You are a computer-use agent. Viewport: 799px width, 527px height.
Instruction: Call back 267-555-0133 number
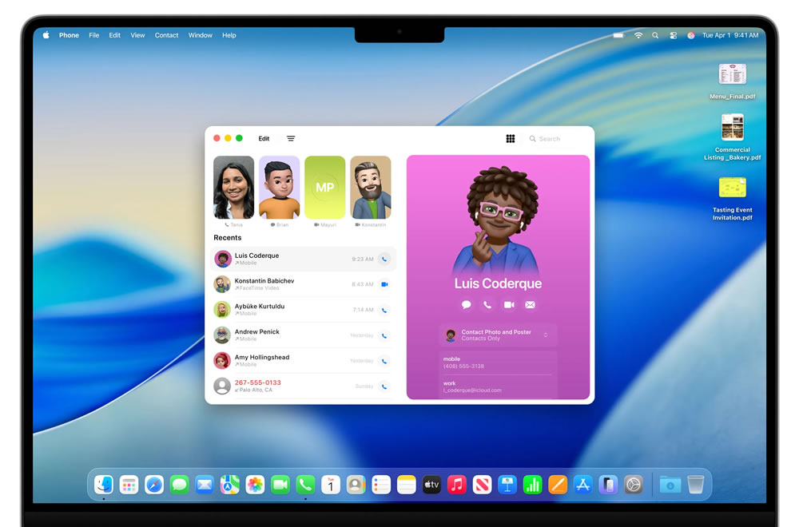pos(384,386)
